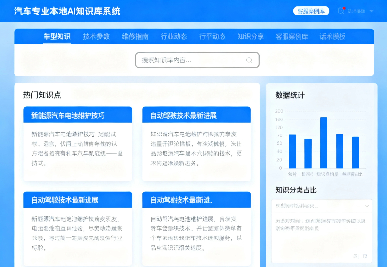Viewport: 387px width, 267px height.
Task: Switch to 话术模板 tab in the navigation bar
Action: (x=332, y=36)
